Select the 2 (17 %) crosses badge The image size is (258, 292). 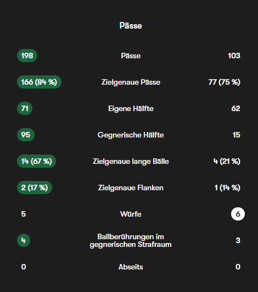pos(35,188)
